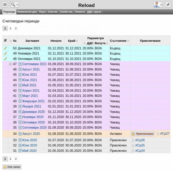The height and width of the screenshot is (172, 173).
Task: Open Февруари 2021 period link
Action: coord(33,101)
